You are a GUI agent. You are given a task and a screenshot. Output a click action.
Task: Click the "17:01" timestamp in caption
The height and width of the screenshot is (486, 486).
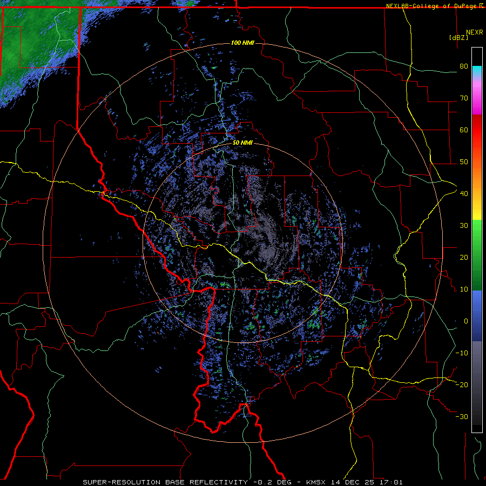391,482
